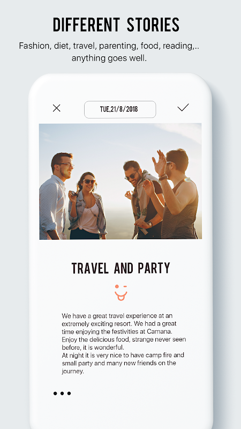Tap the DIFFERENT STORIES heading
The width and height of the screenshot is (241, 429).
tap(116, 25)
